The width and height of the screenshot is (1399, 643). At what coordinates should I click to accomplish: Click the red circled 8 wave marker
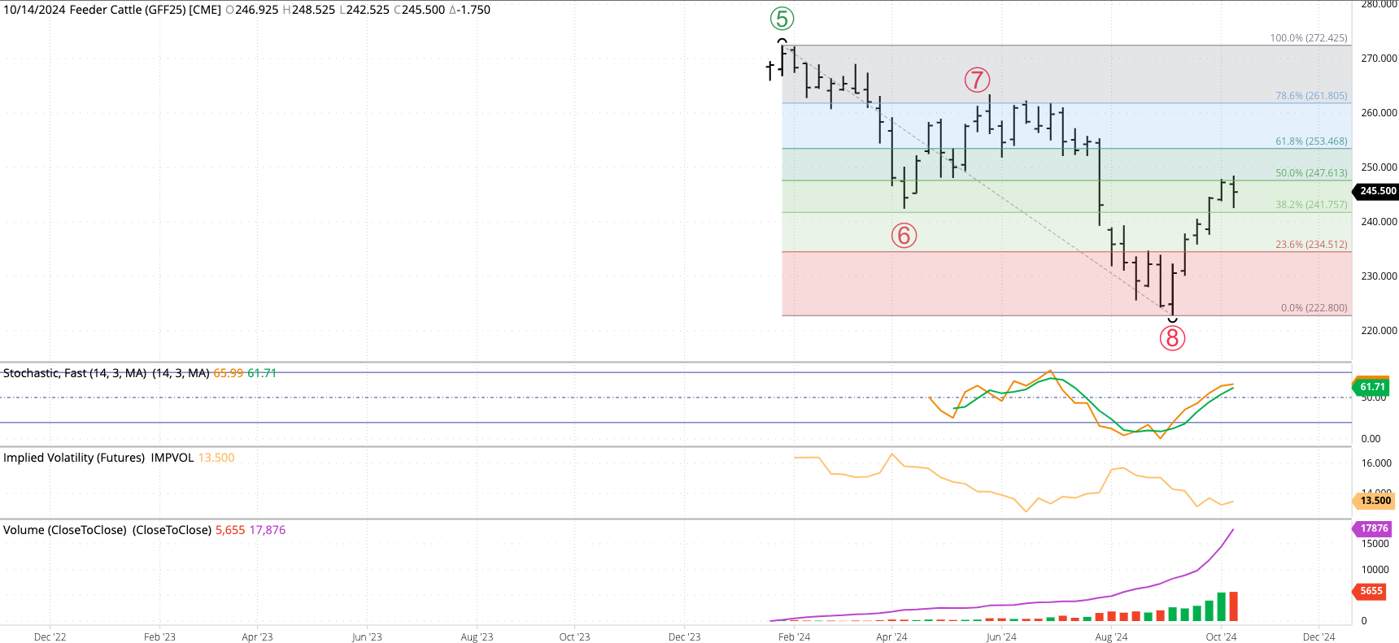[1172, 337]
